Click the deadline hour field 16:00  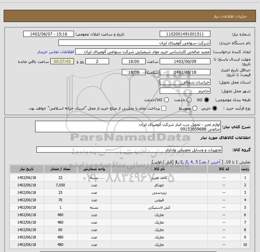(134, 61)
